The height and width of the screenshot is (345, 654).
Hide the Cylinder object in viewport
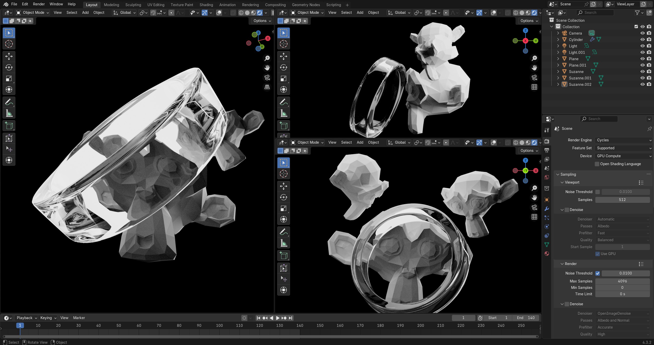(642, 39)
